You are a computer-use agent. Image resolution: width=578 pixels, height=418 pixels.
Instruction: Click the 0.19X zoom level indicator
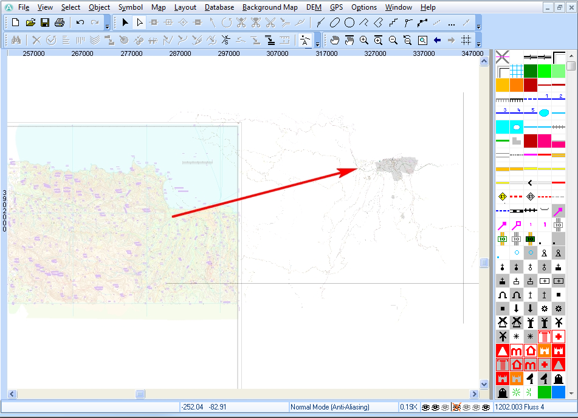408,407
